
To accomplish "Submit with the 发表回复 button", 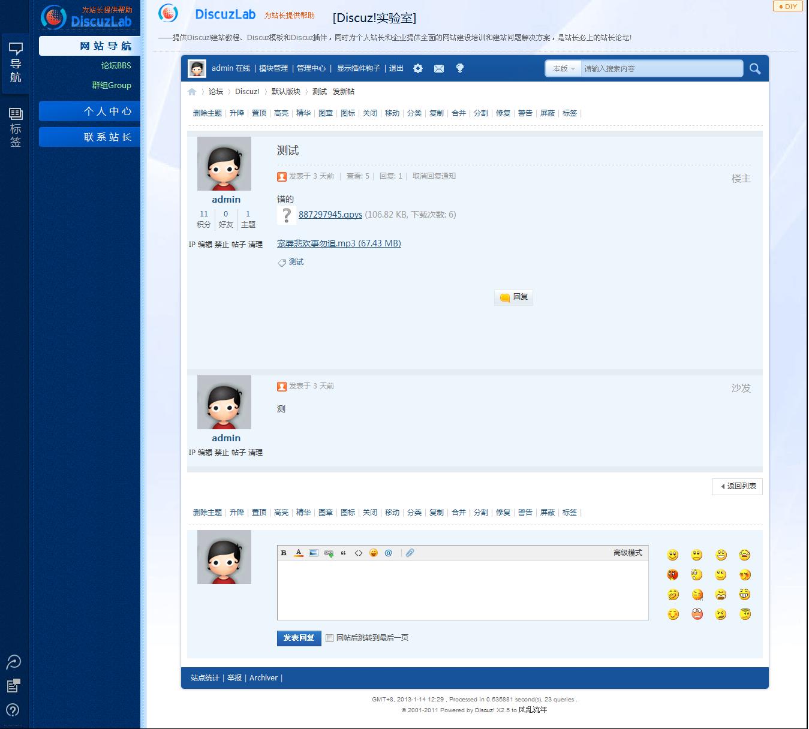I will tap(299, 638).
